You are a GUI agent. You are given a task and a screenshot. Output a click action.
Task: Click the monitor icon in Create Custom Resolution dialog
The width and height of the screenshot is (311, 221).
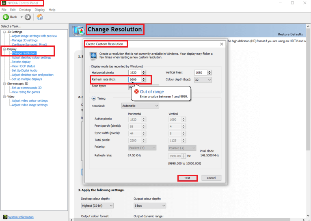[x=93, y=56]
